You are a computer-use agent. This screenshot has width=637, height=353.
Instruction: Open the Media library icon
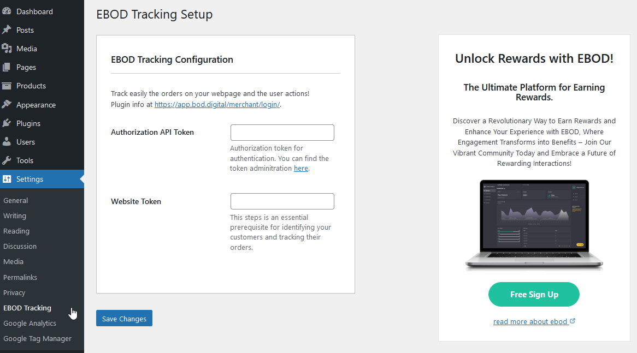9,48
